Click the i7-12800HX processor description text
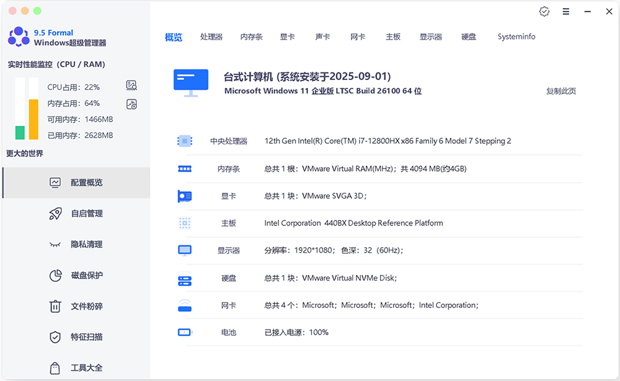620x381 pixels. (x=387, y=141)
